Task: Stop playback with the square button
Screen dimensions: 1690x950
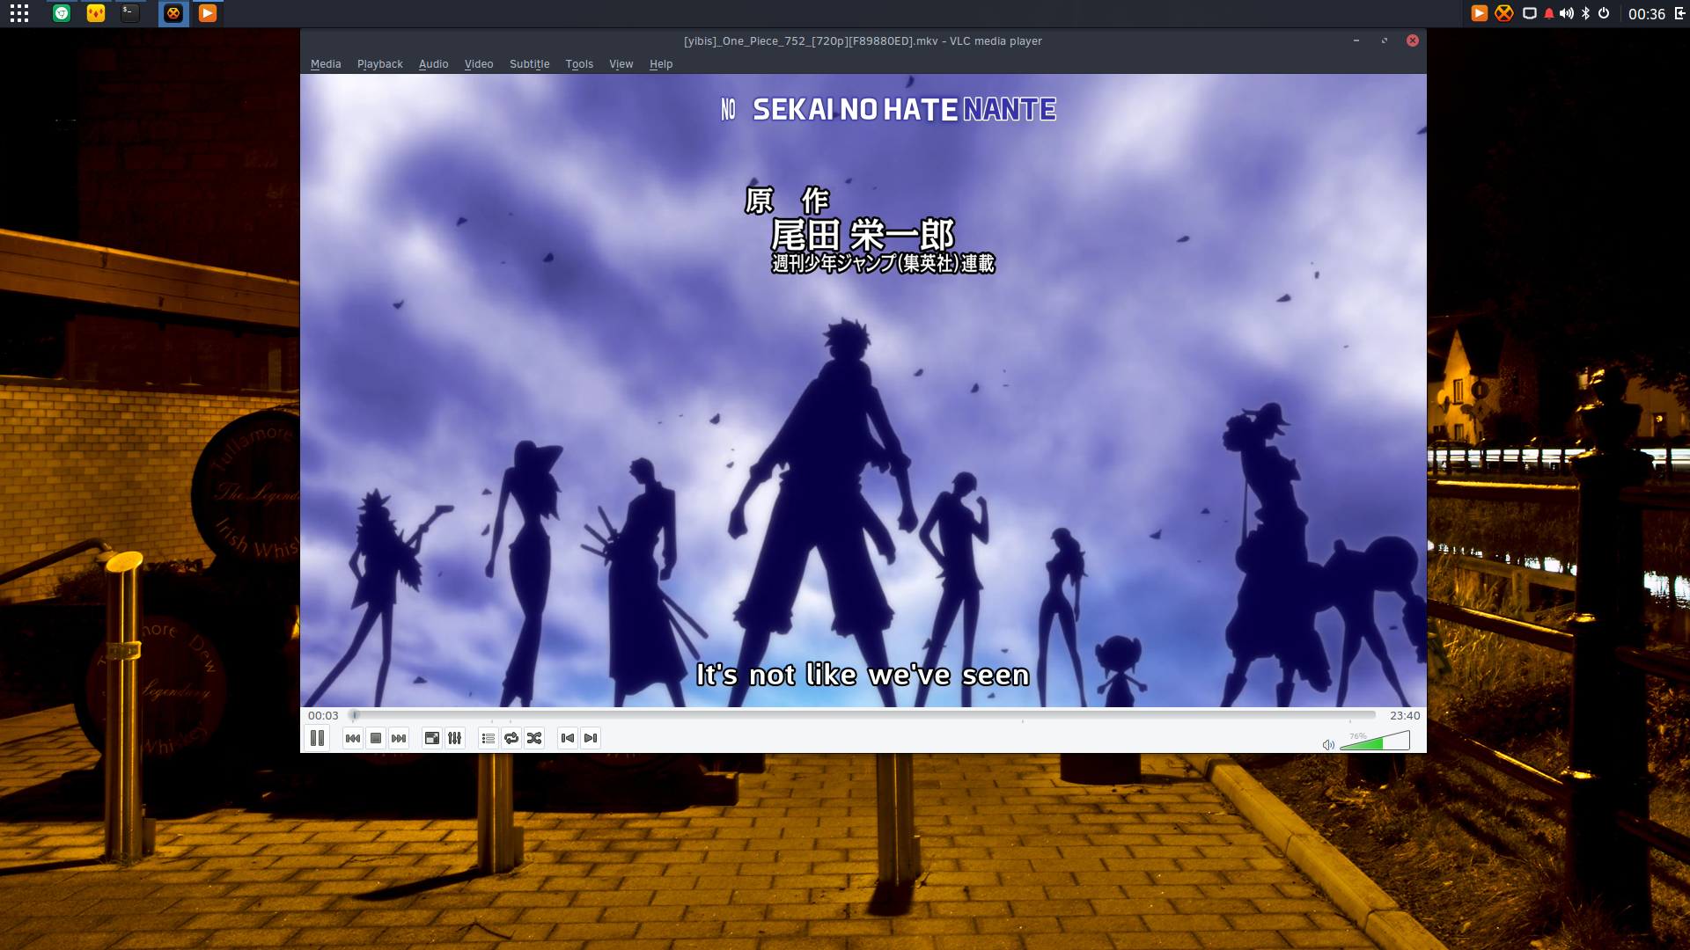Action: (x=376, y=738)
